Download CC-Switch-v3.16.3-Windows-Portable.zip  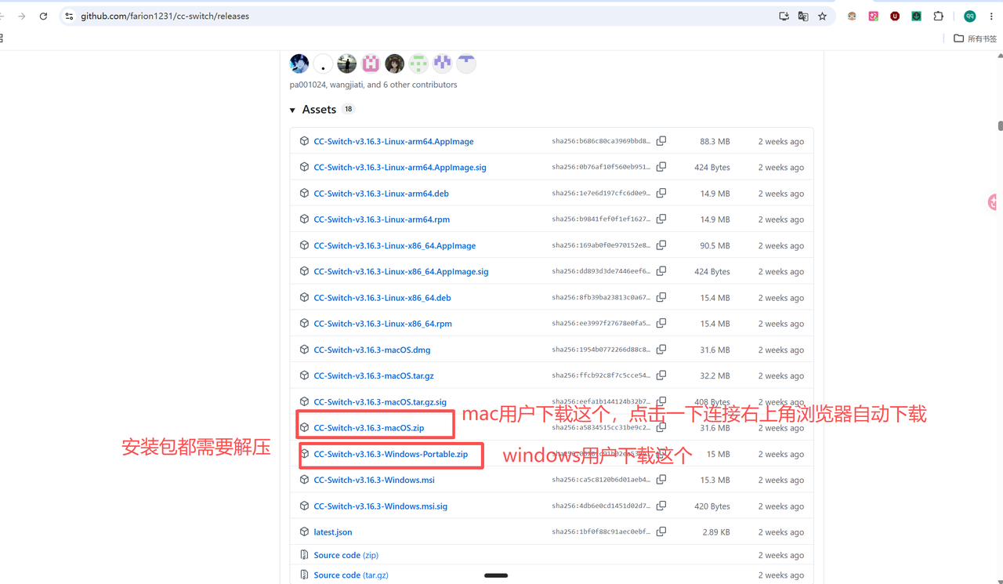390,454
